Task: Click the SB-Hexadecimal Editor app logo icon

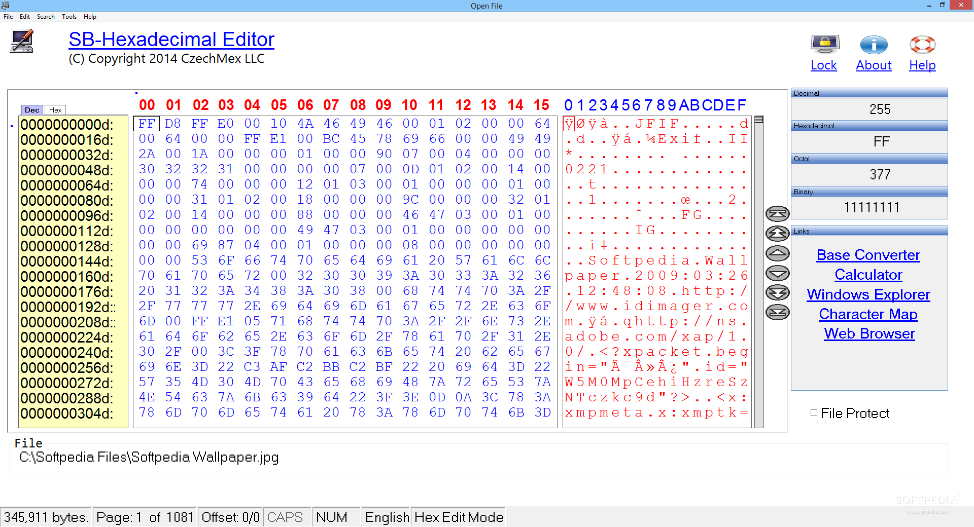Action: (22, 42)
